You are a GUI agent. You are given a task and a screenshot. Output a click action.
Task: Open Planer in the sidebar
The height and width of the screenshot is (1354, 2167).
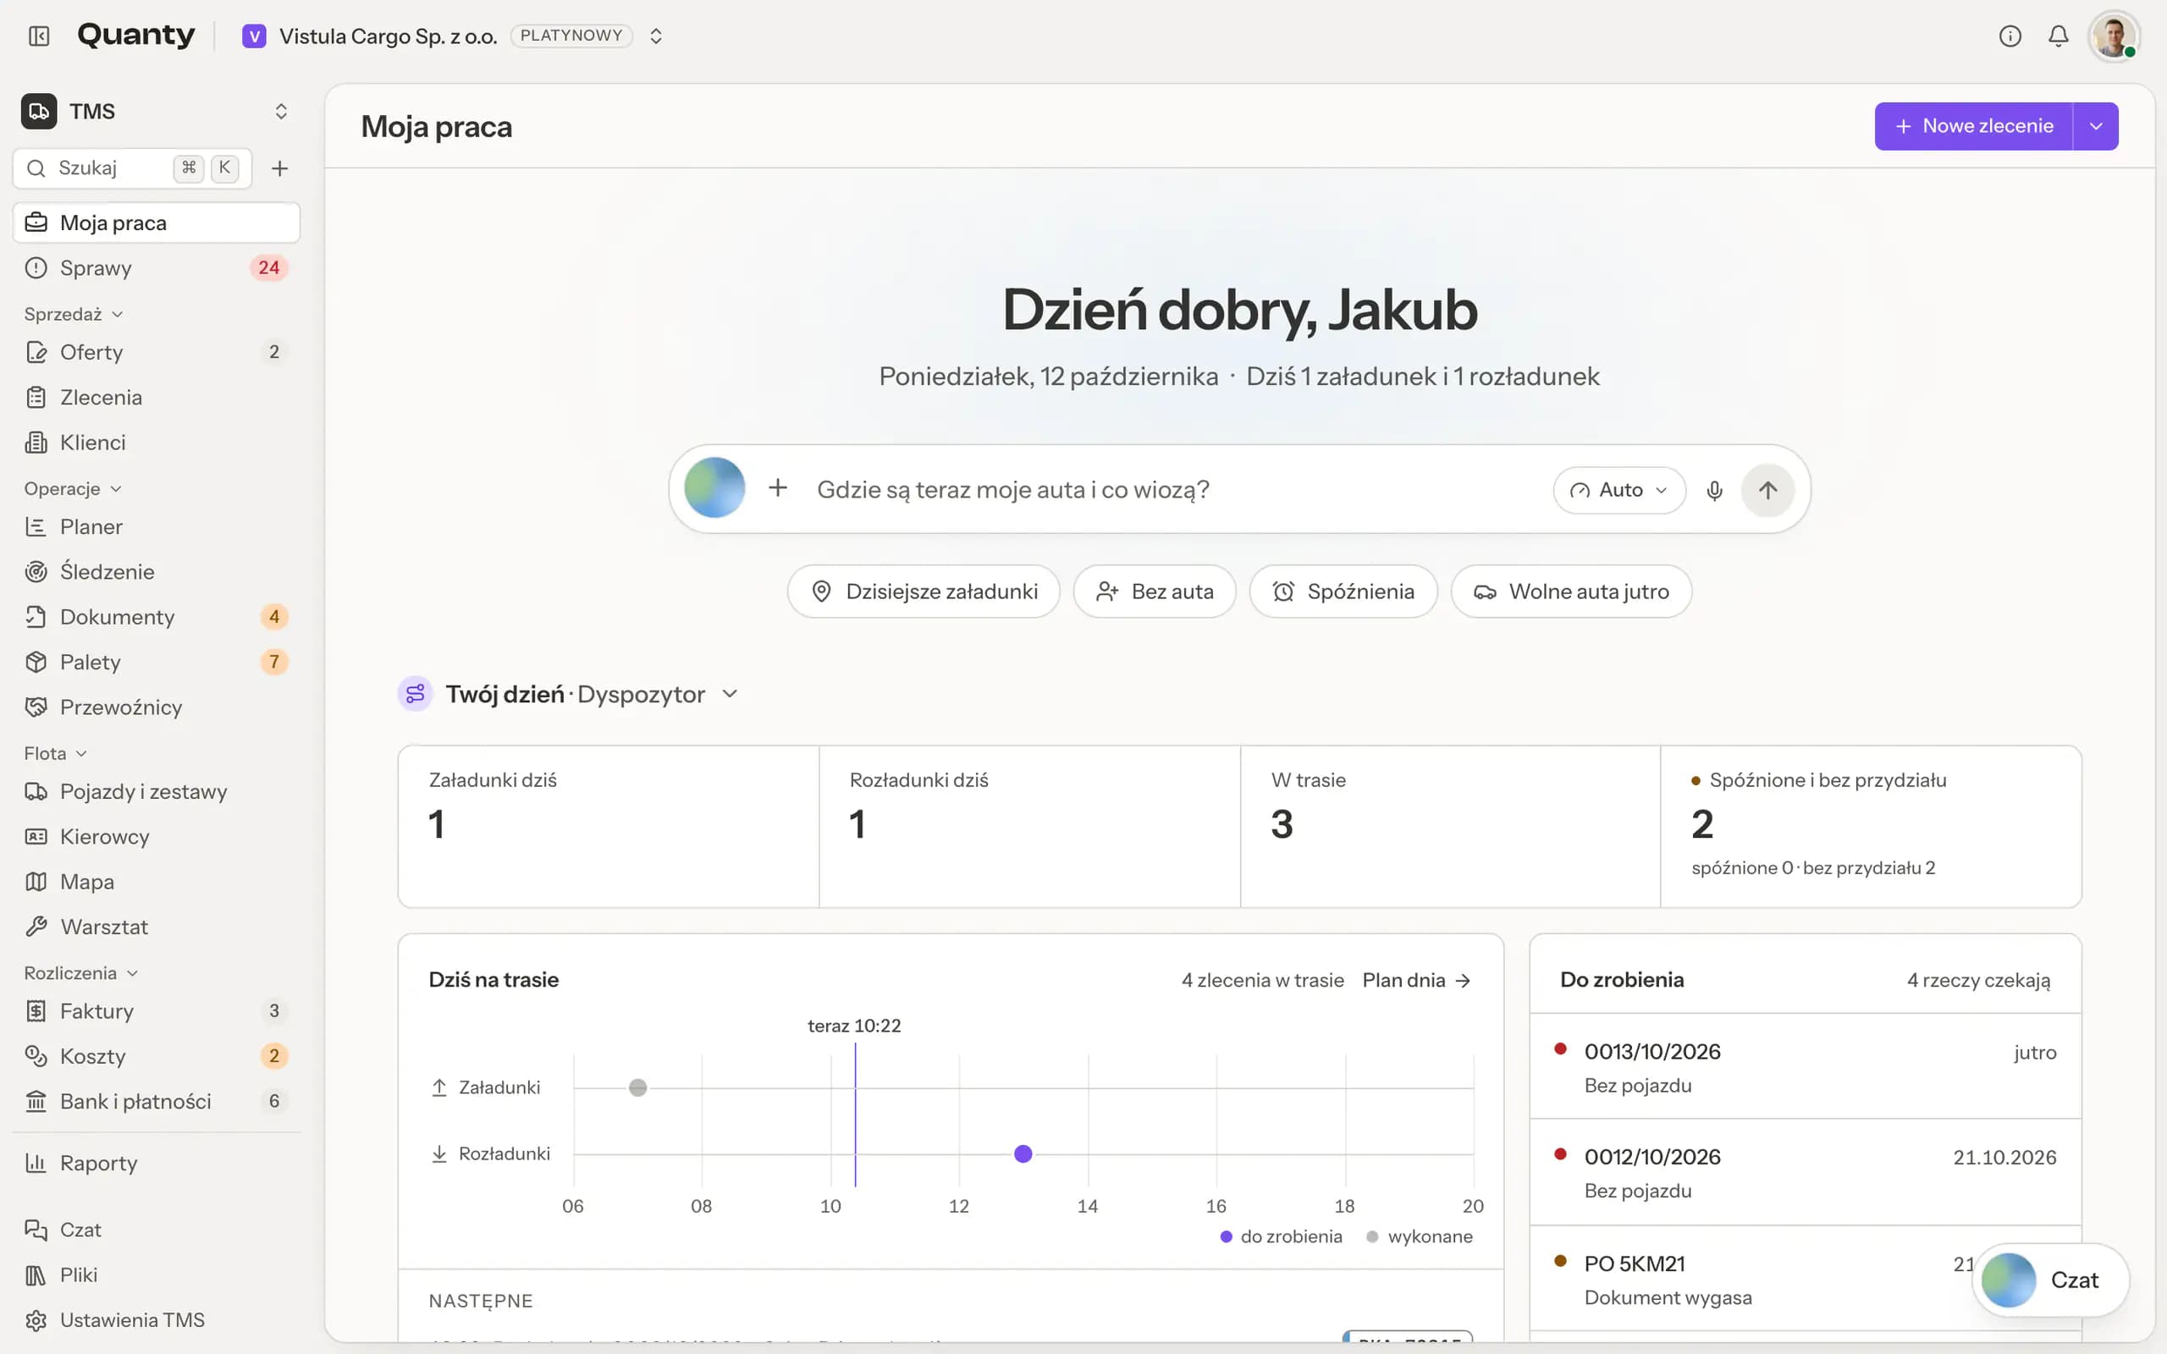(156, 526)
